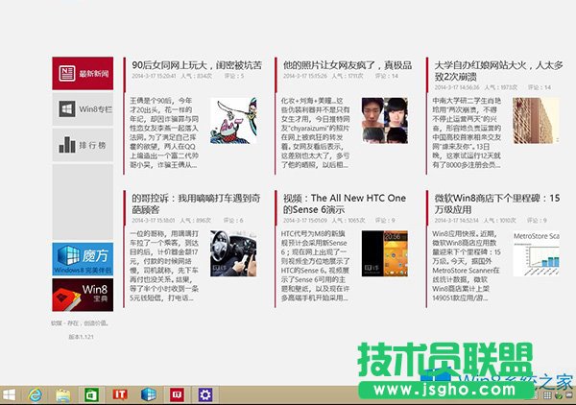Open article 大学自办红娘网站大火

pyautogui.click(x=498, y=71)
